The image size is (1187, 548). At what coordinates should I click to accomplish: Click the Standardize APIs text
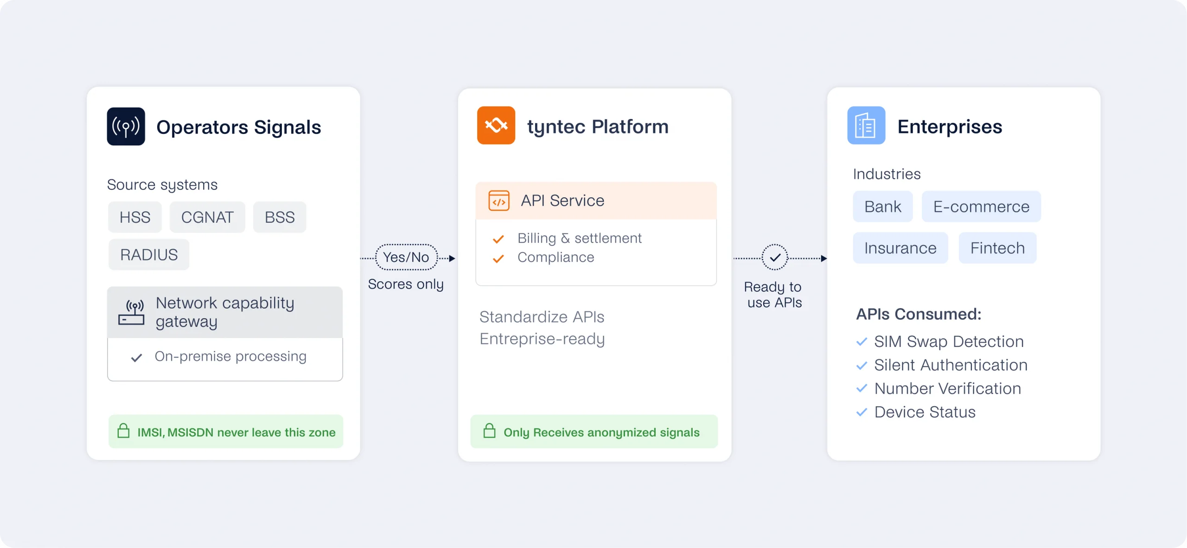click(542, 317)
